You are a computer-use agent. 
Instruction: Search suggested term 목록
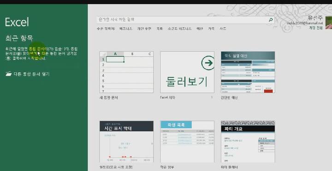coord(160,29)
